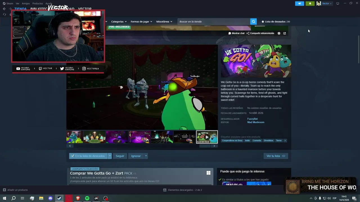Click Mostrar chat under the broadcast
Viewport: 360px width, 202px height.
237,33
